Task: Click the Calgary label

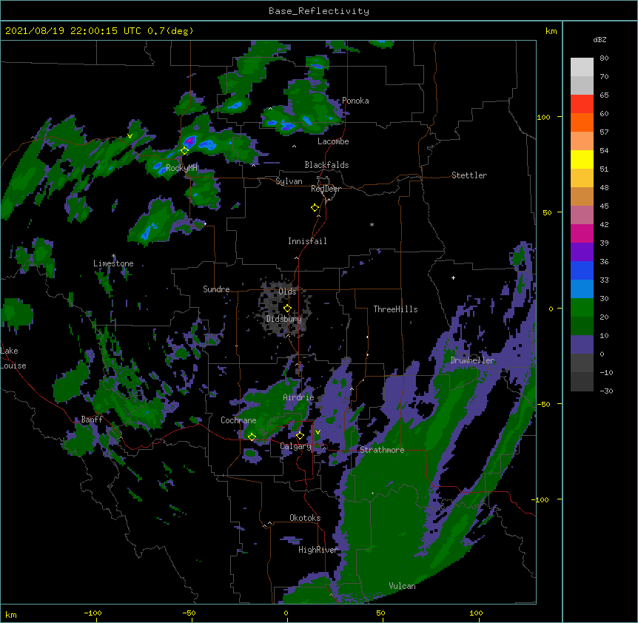Action: point(296,446)
